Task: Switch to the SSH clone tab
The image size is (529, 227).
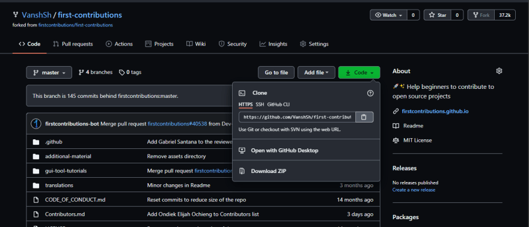Action: point(260,104)
